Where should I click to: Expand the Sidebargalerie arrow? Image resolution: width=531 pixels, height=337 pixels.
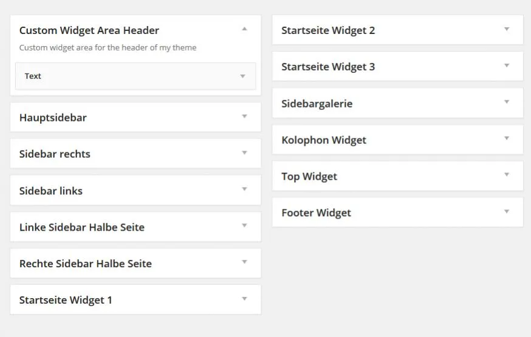[507, 102]
